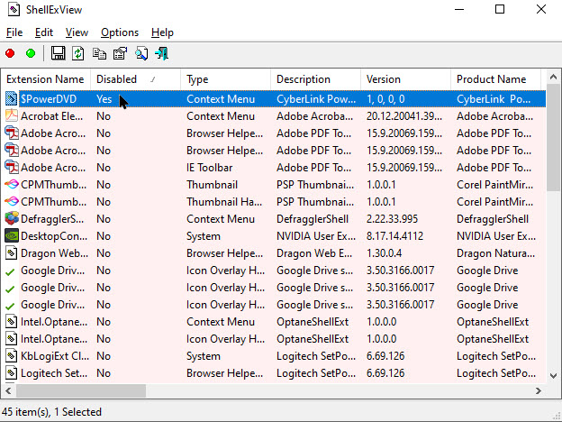562x422 pixels.
Task: Click the NVIDIA icon of DesktopCon... row
Action: [x=12, y=235]
